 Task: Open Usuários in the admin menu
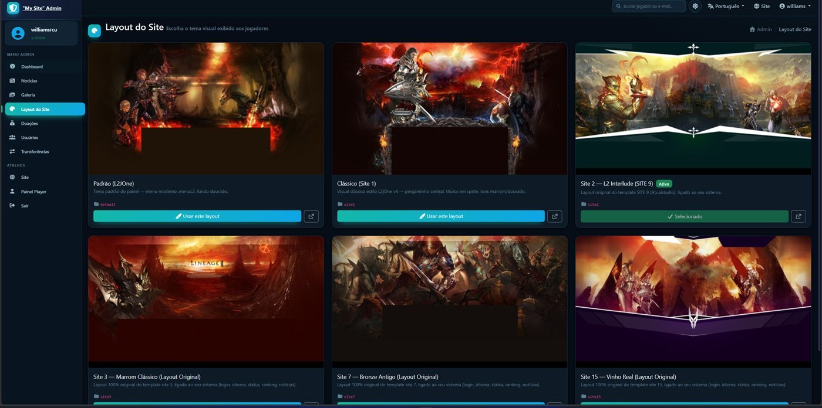(x=45, y=137)
